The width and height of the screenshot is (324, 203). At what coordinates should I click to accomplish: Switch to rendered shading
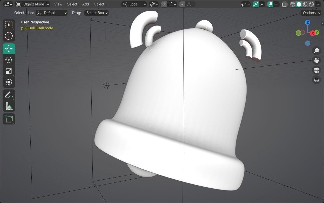click(x=312, y=4)
